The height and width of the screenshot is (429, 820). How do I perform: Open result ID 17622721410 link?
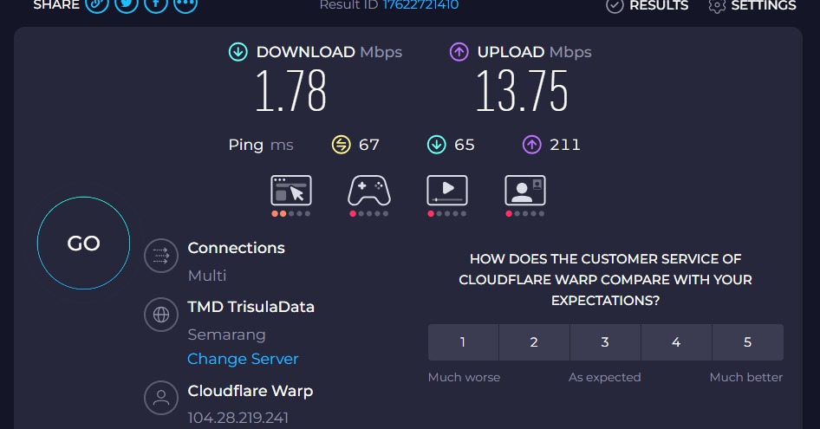click(x=420, y=4)
